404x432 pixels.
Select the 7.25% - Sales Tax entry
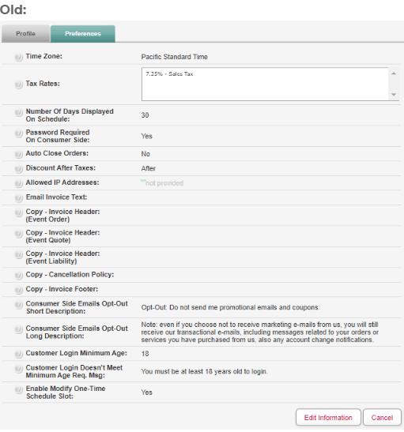pos(169,73)
